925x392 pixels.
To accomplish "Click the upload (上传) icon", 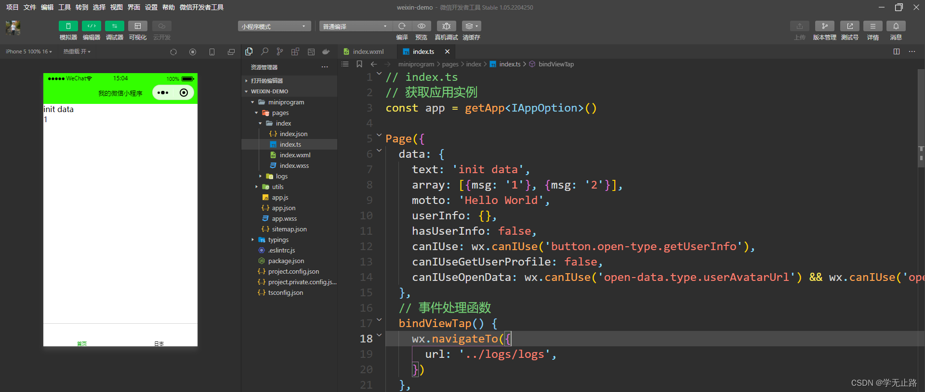I will [x=800, y=26].
